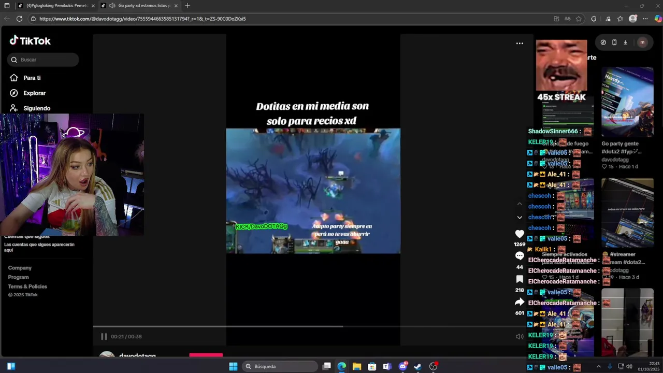Reload the page

(x=19, y=19)
